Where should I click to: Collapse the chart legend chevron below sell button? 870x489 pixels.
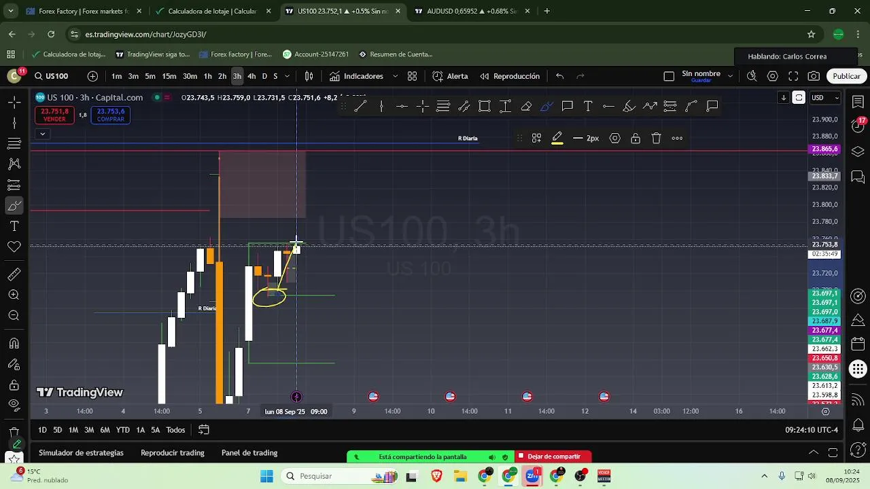pos(42,134)
